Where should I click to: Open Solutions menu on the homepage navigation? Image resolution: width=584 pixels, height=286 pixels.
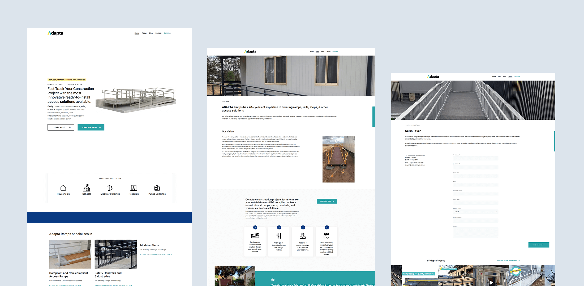coord(168,33)
